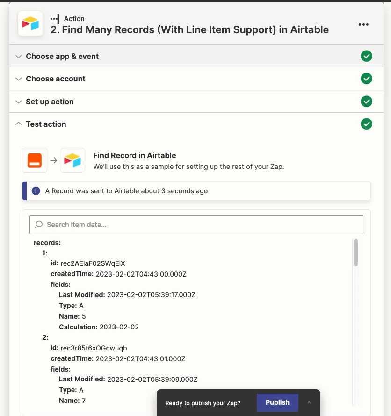Click Find Record in Airtable heading

[x=134, y=155]
